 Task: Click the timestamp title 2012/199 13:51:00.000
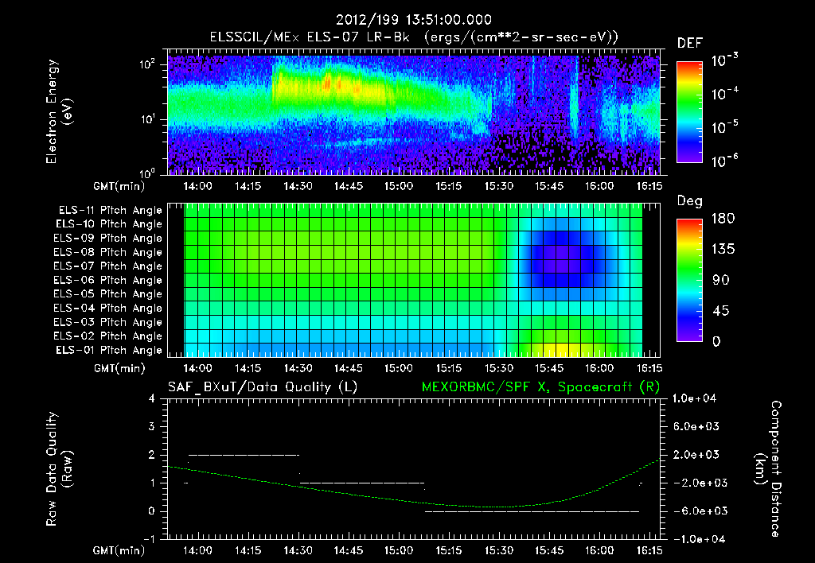pos(414,20)
